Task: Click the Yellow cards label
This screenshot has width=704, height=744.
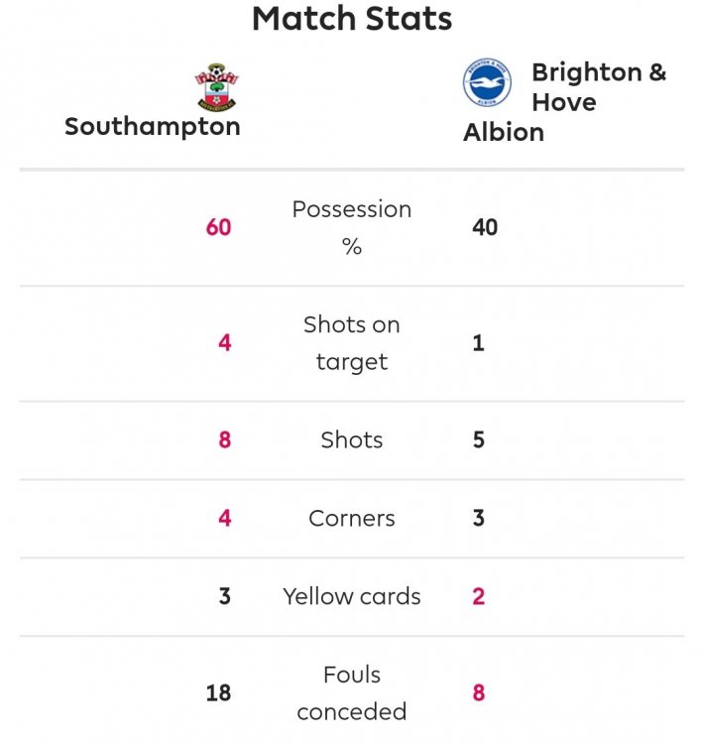Action: 352,596
